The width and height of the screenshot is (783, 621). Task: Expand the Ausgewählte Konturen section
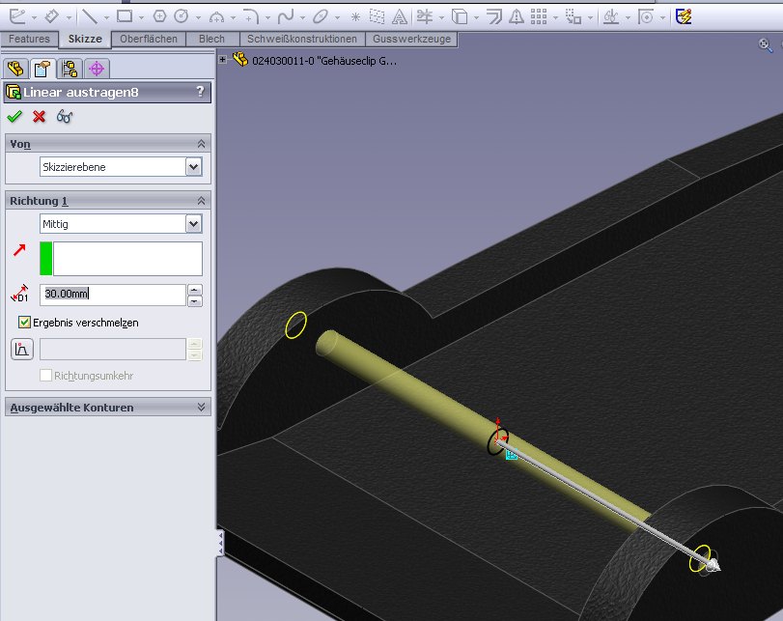tap(201, 408)
